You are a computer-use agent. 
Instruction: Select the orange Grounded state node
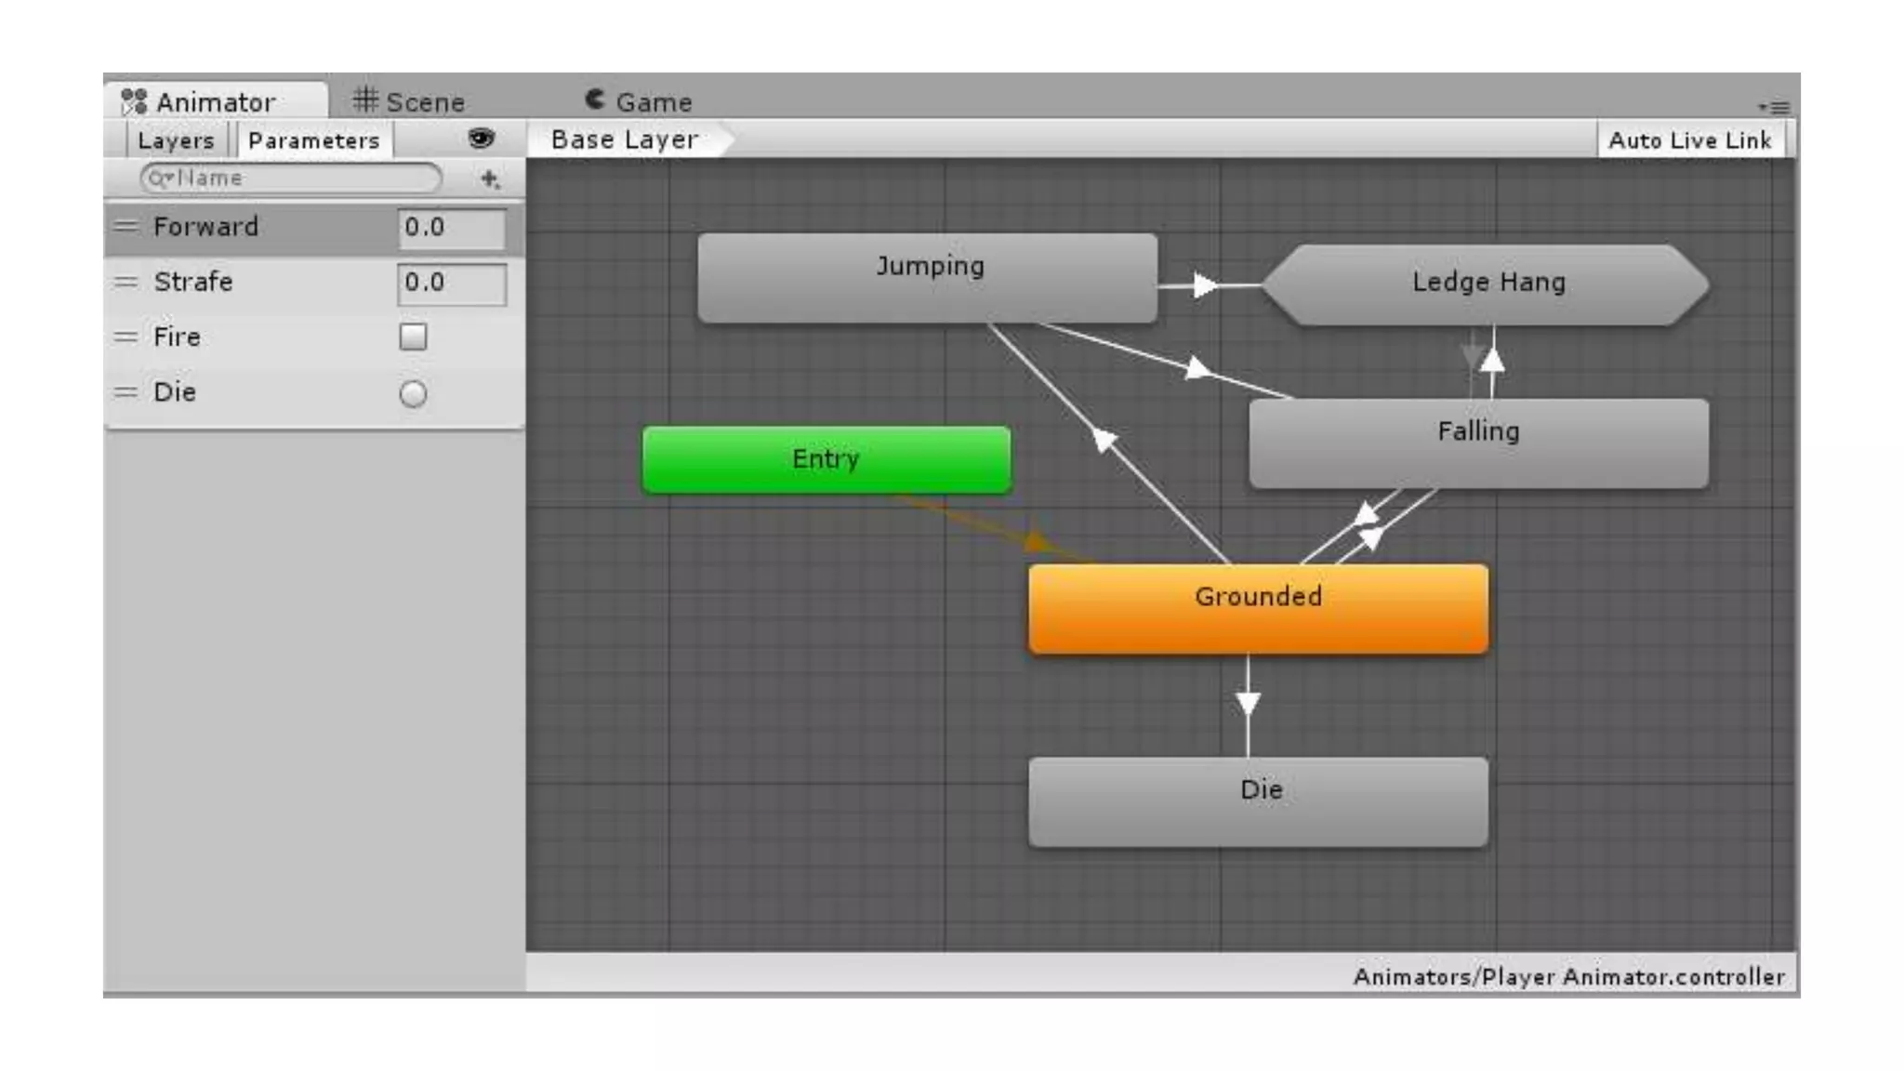1258,609
